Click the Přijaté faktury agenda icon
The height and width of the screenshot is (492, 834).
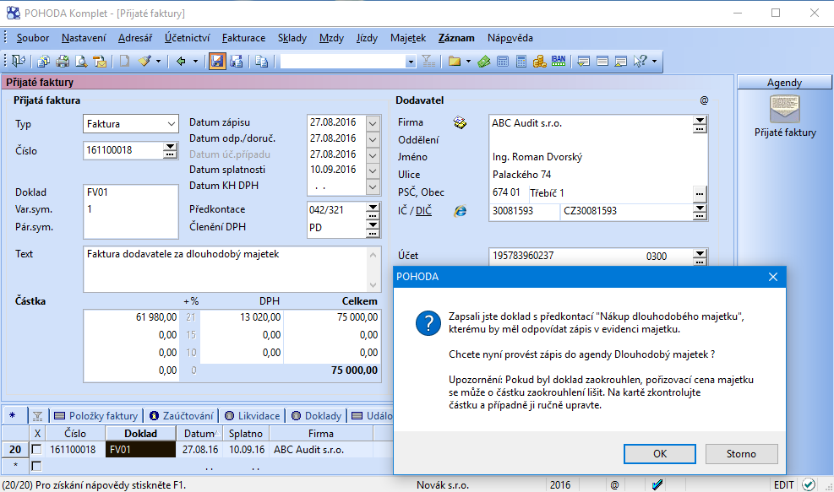click(784, 109)
